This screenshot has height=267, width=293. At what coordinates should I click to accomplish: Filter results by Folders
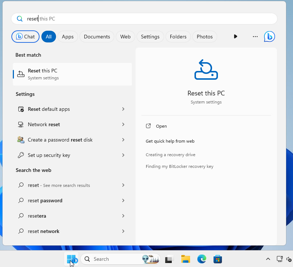tap(178, 37)
